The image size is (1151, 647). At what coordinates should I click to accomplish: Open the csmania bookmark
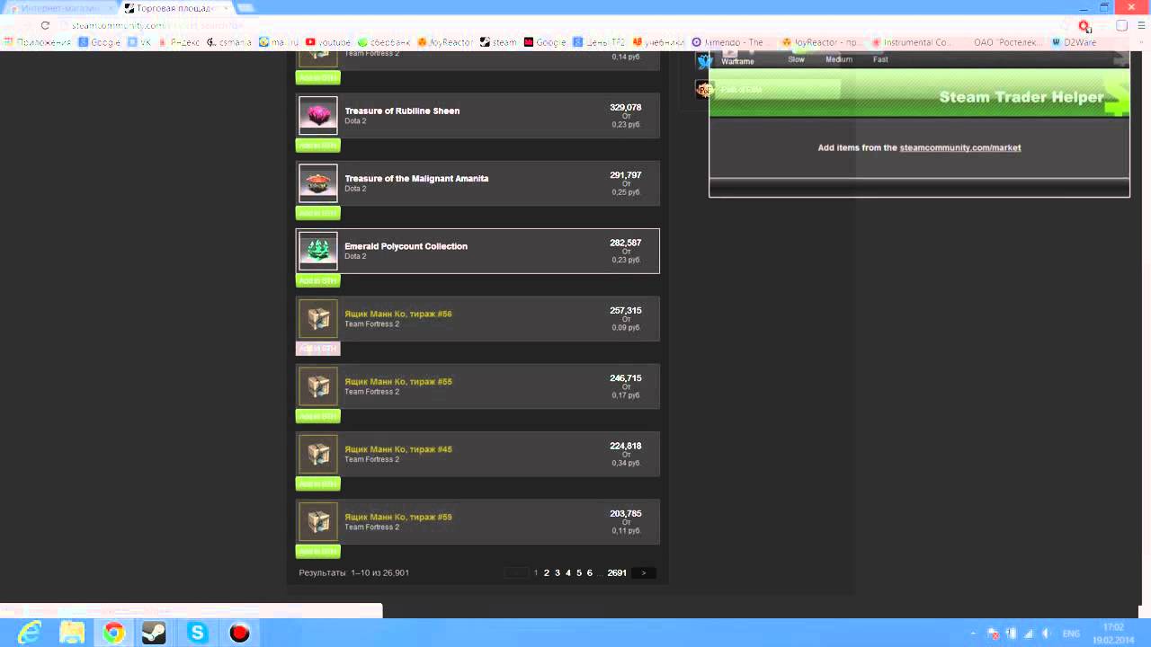[230, 42]
